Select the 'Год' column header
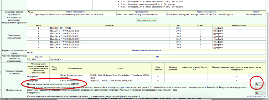 (x=178, y=26)
